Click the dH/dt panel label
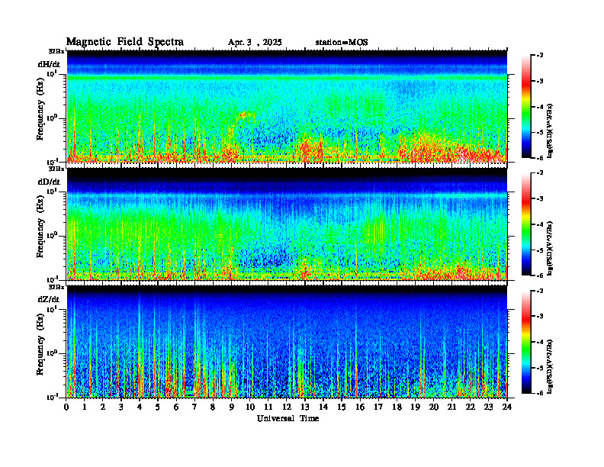This screenshot has height=467, width=604. 49,64
